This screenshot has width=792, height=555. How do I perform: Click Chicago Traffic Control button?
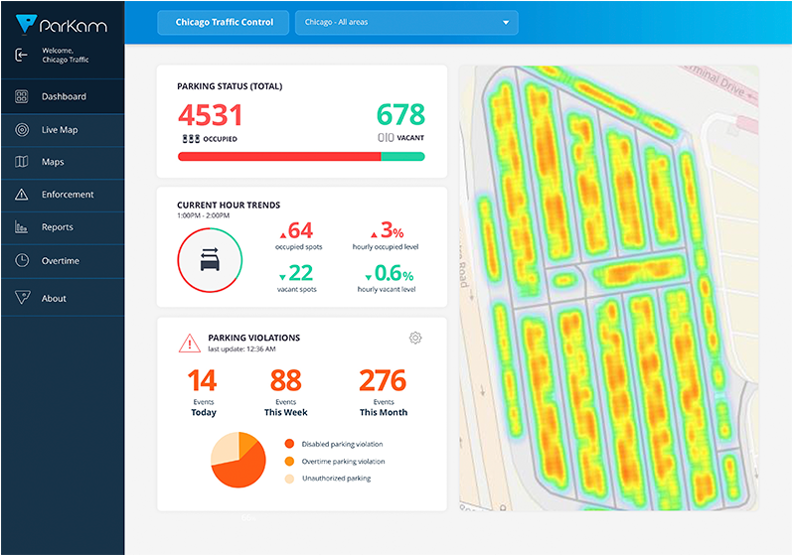224,22
